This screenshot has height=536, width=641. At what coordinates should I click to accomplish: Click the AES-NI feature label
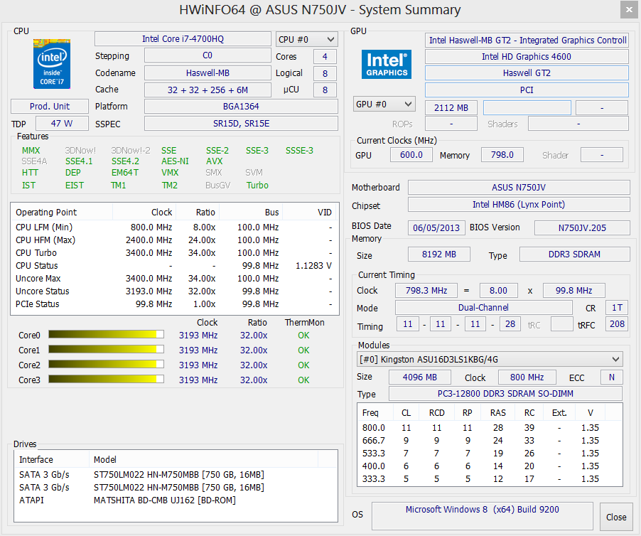[x=175, y=161]
